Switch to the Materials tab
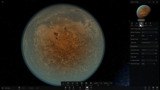Image resolution: width=160 pixels, height=90 pixels. 146,24
